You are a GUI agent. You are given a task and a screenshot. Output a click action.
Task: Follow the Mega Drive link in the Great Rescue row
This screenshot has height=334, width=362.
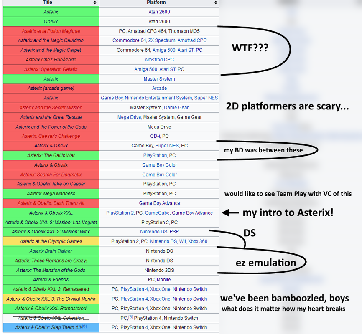[129, 117]
